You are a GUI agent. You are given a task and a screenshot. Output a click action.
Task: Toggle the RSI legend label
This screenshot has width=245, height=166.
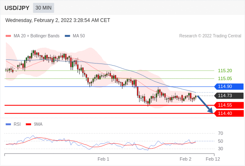[x=17, y=124]
